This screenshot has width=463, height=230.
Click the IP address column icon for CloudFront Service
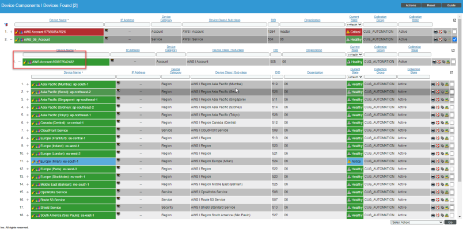[119, 131]
